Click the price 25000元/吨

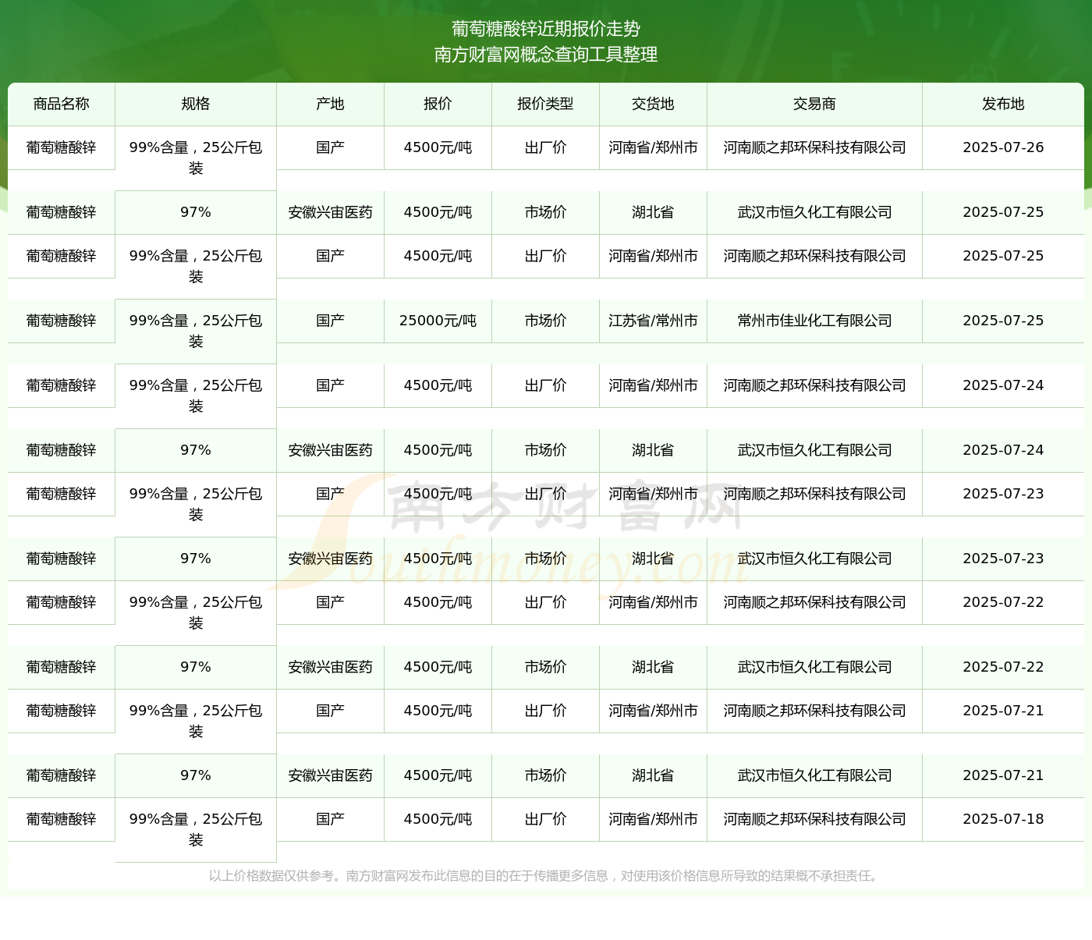[x=438, y=321]
